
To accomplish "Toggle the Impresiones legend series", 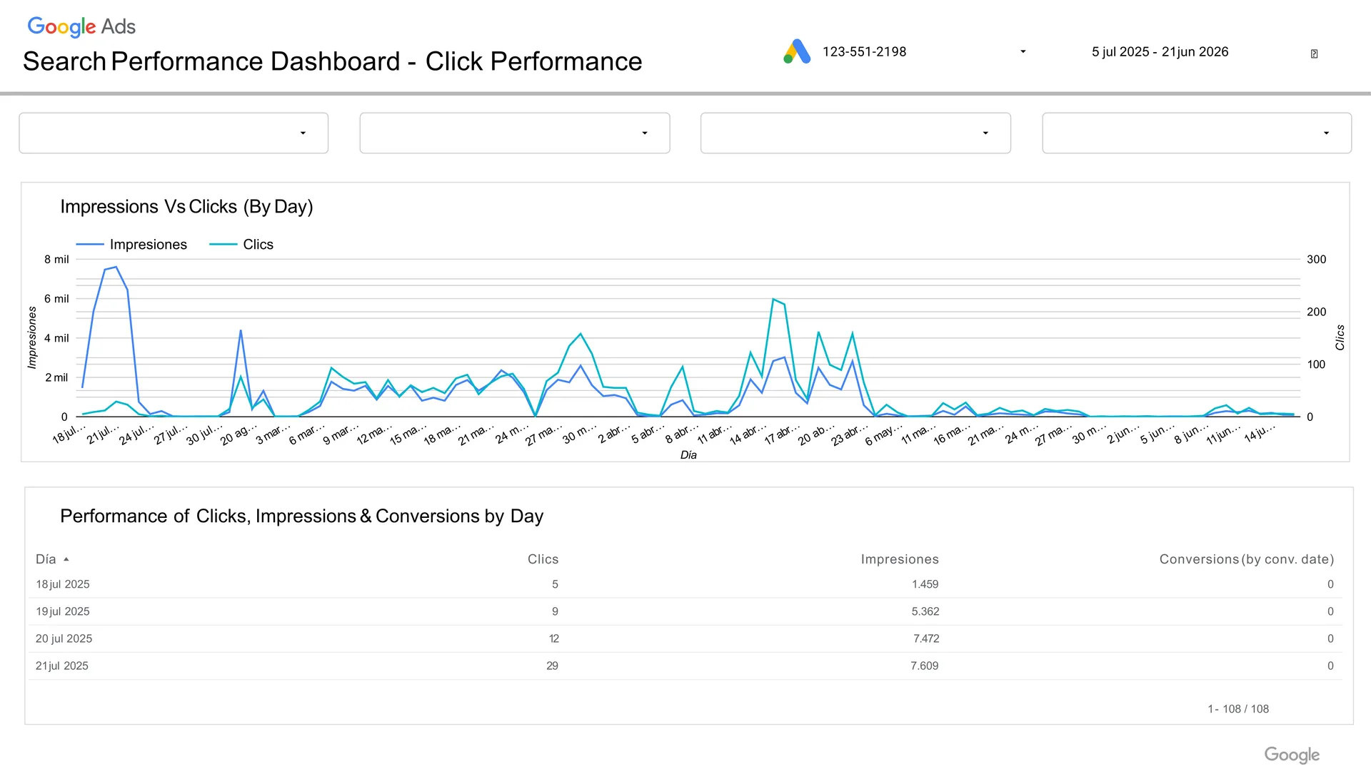I will 132,244.
